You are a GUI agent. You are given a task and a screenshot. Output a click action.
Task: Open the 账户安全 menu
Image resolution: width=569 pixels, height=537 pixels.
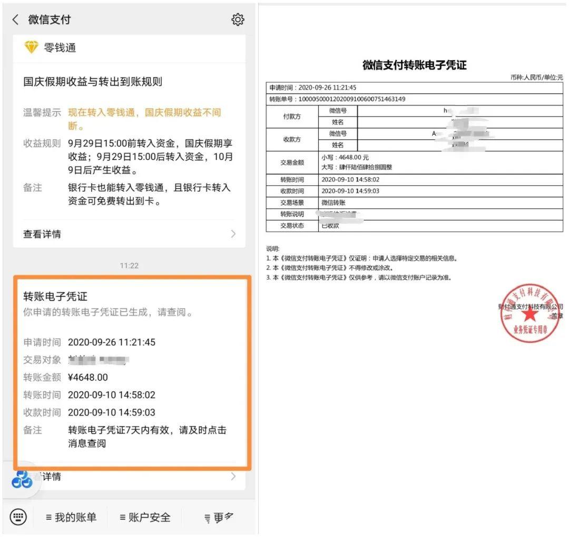point(145,517)
